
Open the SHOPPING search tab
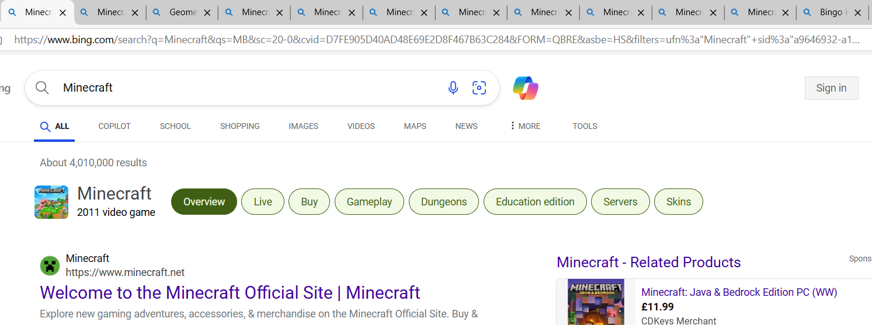click(240, 126)
